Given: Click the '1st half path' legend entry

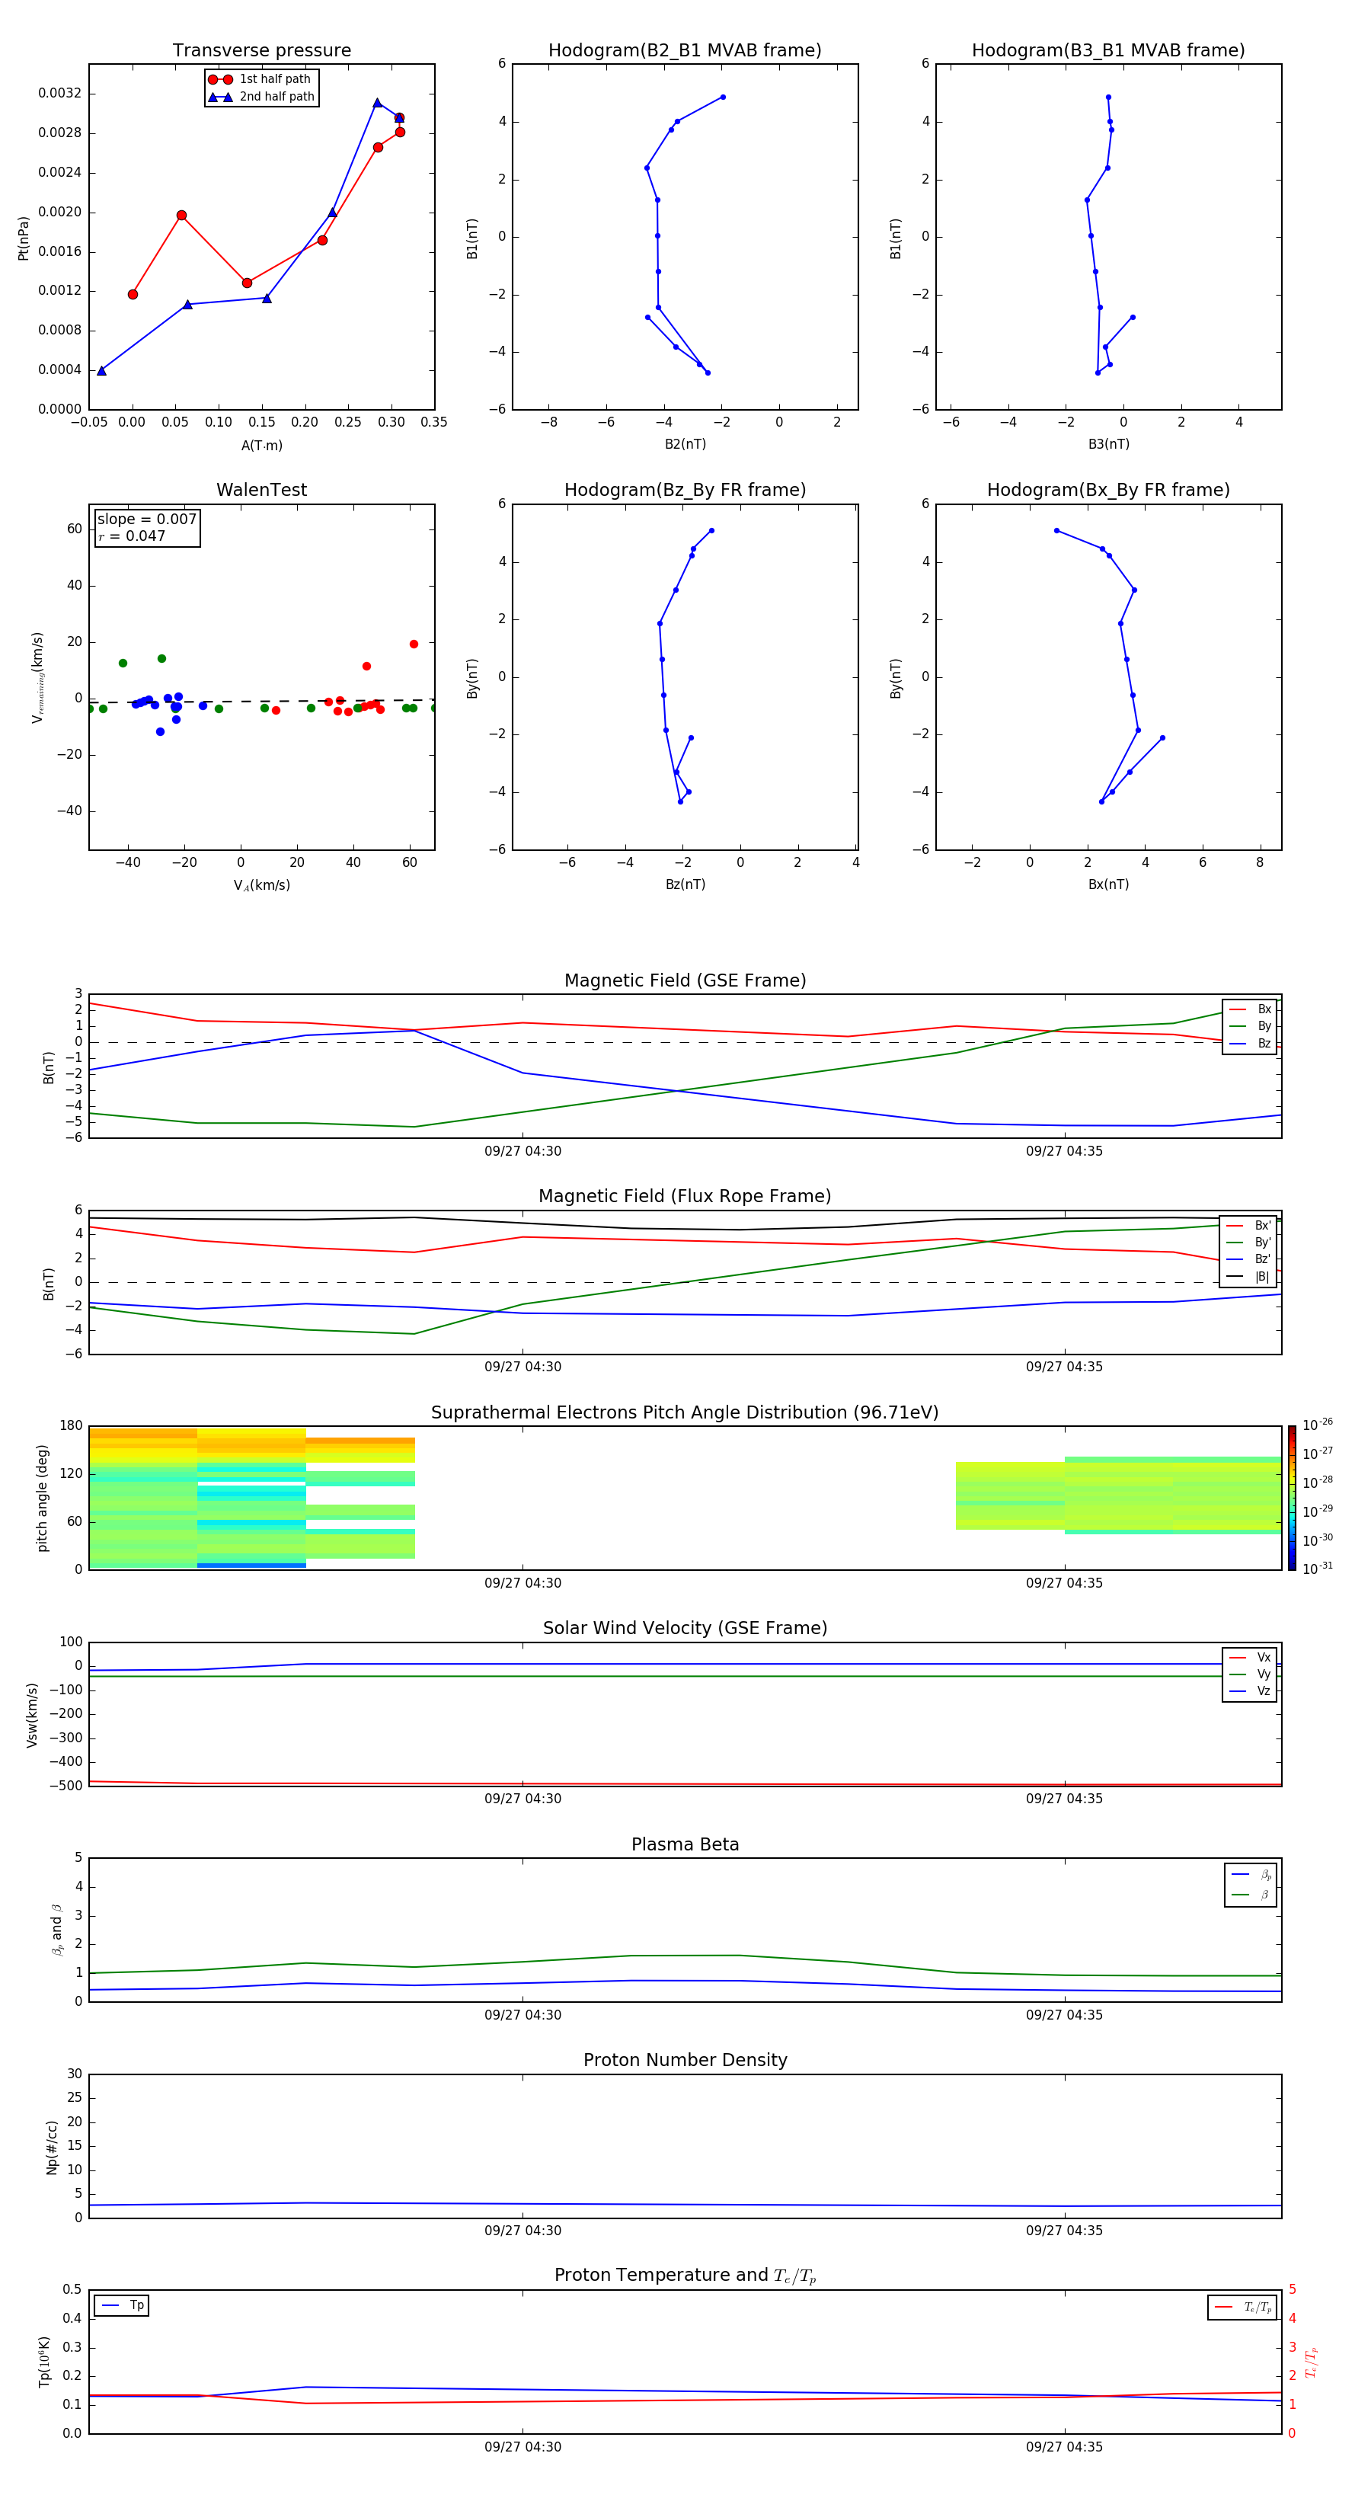Looking at the screenshot, I should tap(260, 79).
